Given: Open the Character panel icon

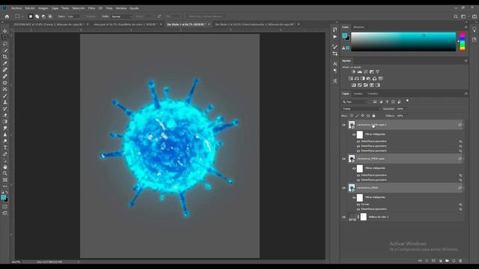Looking at the screenshot, I should [335, 64].
